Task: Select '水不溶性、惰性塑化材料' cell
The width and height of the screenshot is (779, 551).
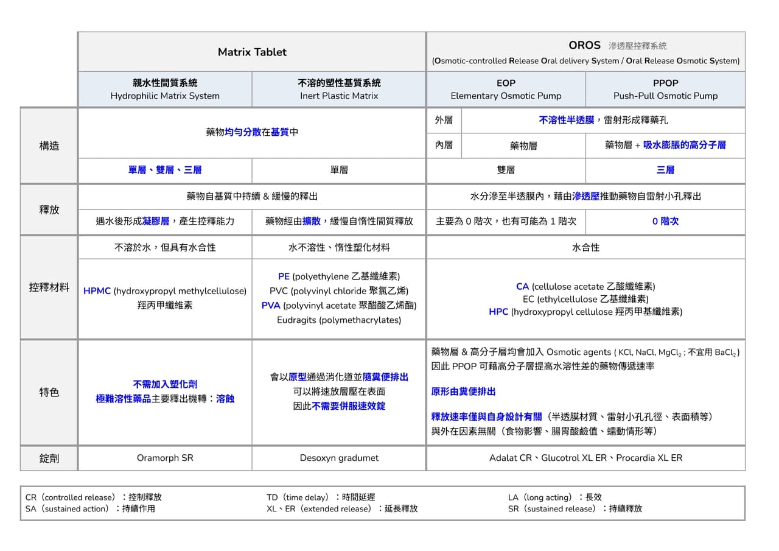Action: pyautogui.click(x=339, y=248)
